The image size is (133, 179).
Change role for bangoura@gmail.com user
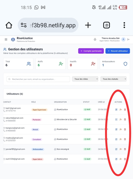coord(120,129)
